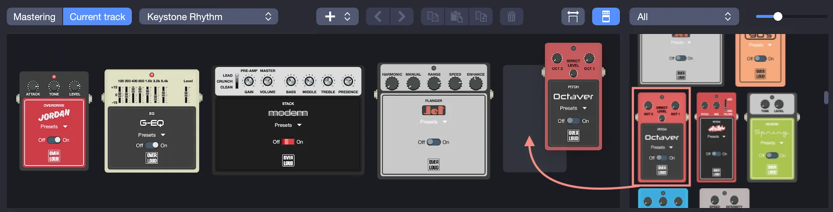Click the SPEED knob on the flanger
The image size is (833, 212).
[x=455, y=84]
